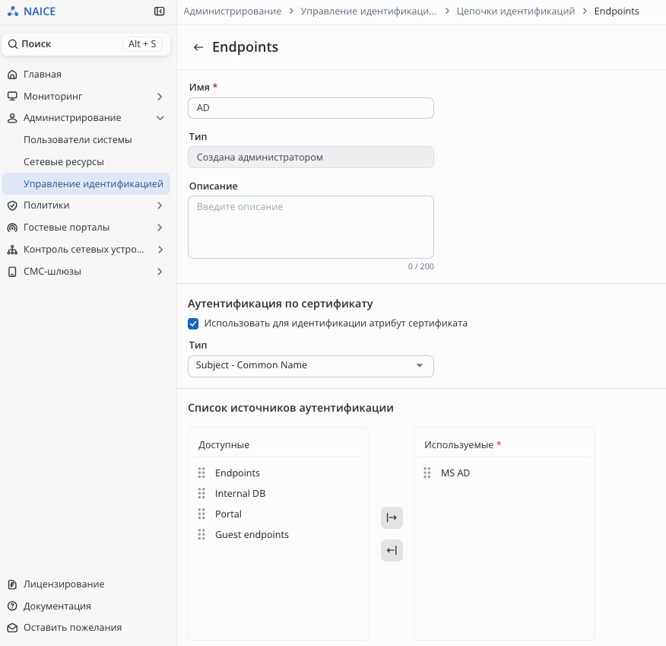This screenshot has width=666, height=646.
Task: Move source back to available arrow
Action: pyautogui.click(x=392, y=550)
